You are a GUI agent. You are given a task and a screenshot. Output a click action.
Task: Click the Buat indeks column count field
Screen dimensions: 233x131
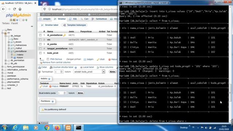click(62, 93)
